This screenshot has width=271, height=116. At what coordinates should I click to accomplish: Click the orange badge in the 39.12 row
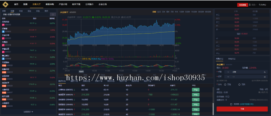click(4, 79)
